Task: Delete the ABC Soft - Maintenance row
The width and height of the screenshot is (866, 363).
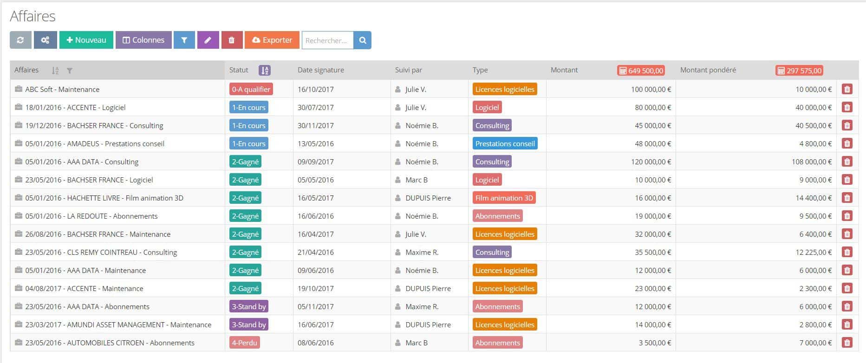Action: point(847,90)
